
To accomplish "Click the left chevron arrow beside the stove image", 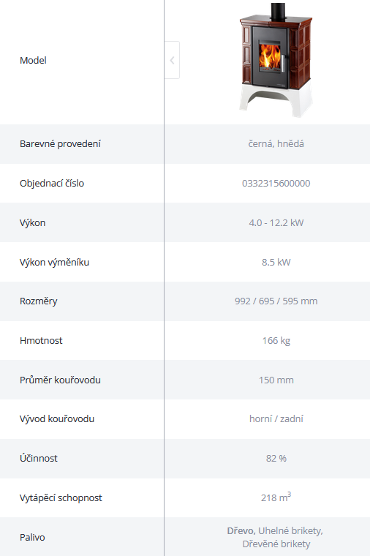I will (173, 60).
